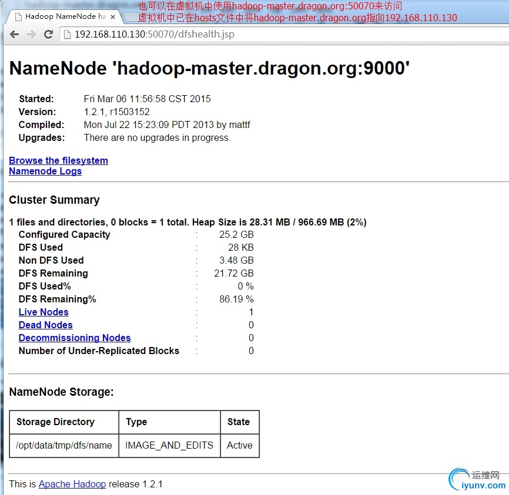
Task: Click the heap size summary line
Action: coord(187,222)
